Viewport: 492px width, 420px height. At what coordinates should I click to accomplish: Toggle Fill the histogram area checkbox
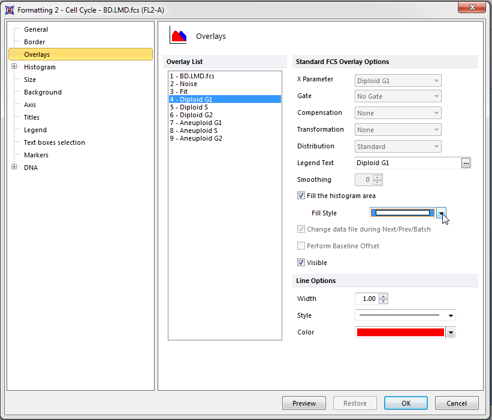click(x=301, y=196)
